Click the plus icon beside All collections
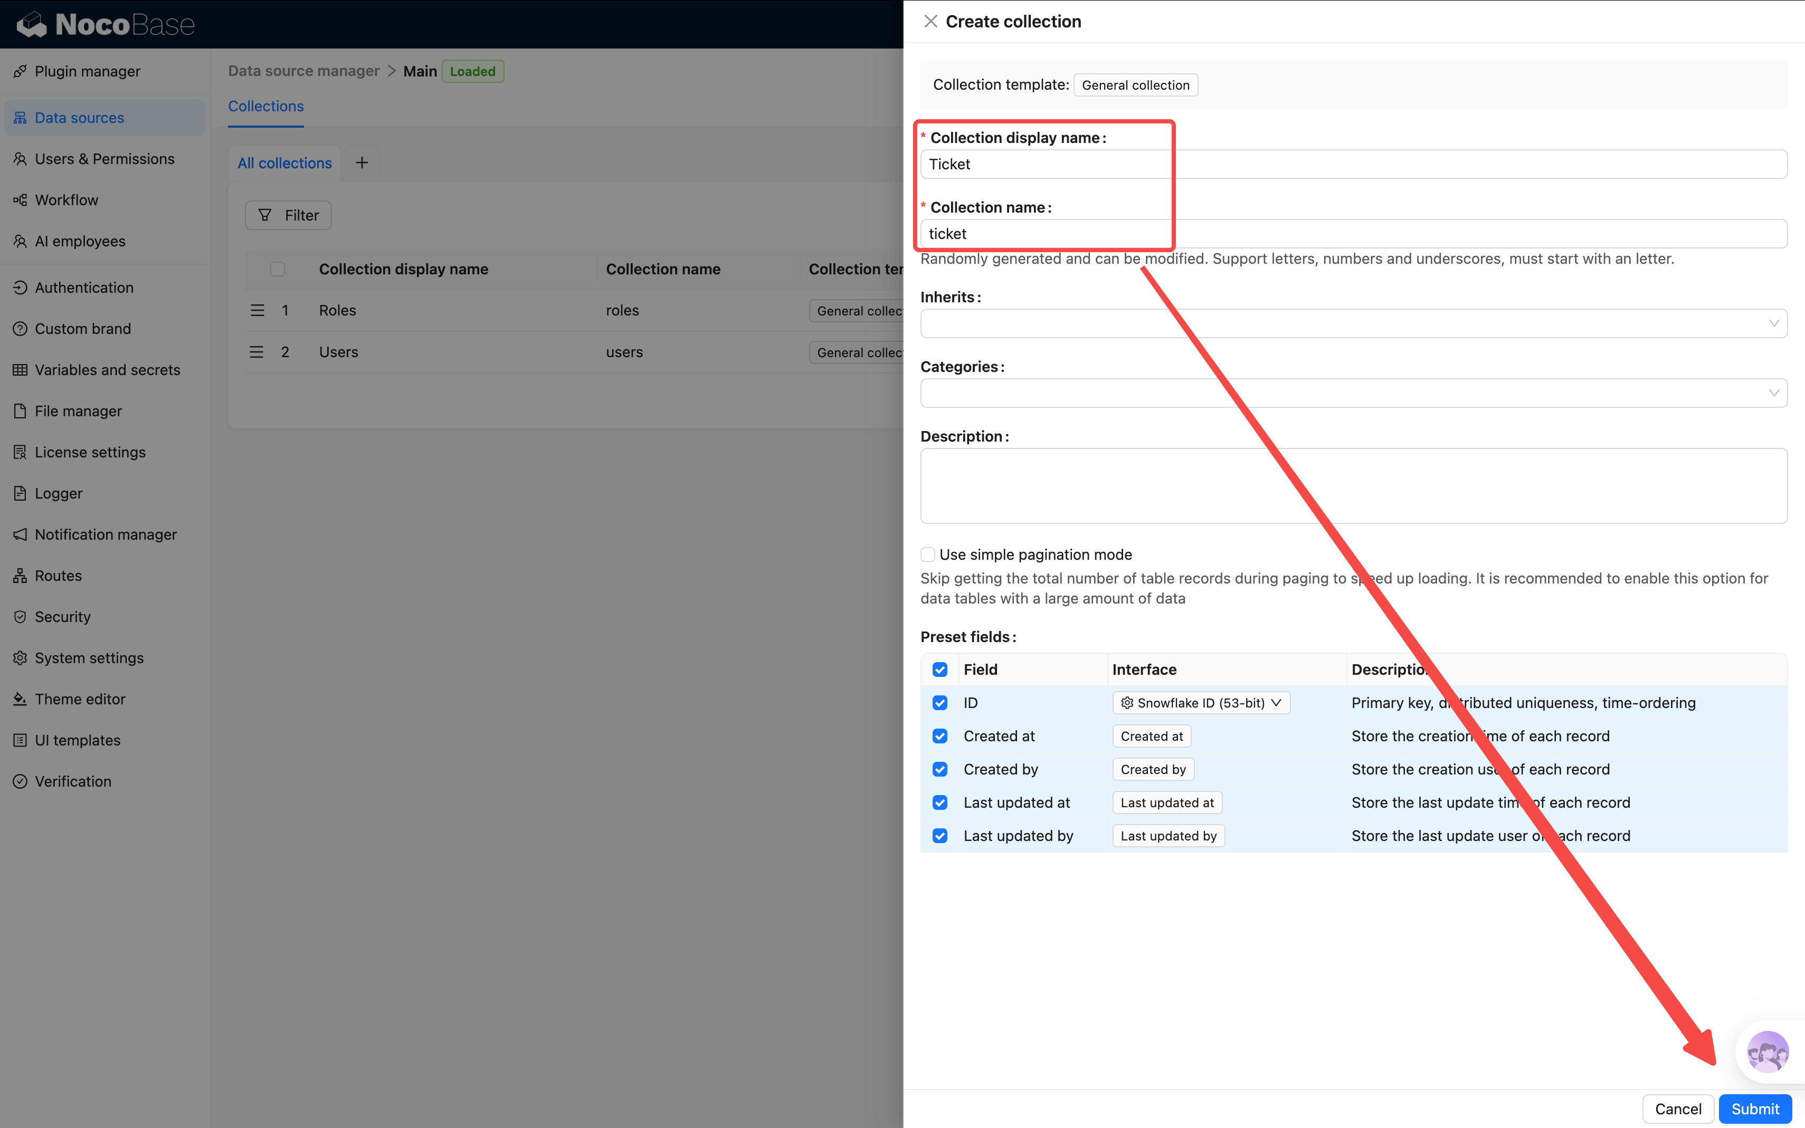1805x1128 pixels. [x=362, y=162]
